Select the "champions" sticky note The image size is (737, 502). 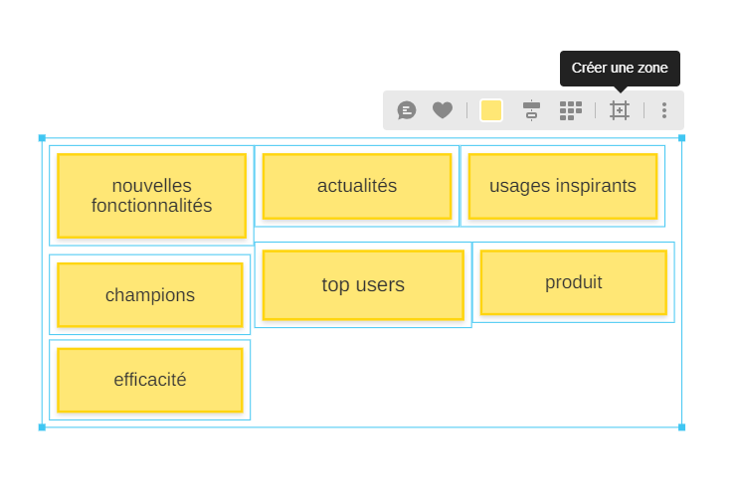click(150, 295)
